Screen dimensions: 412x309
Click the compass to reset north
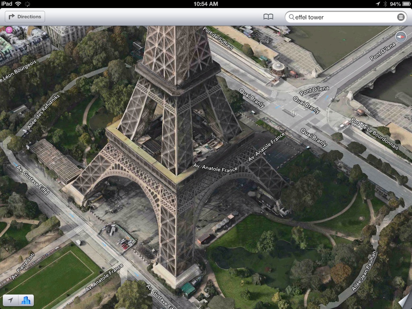coord(401,37)
